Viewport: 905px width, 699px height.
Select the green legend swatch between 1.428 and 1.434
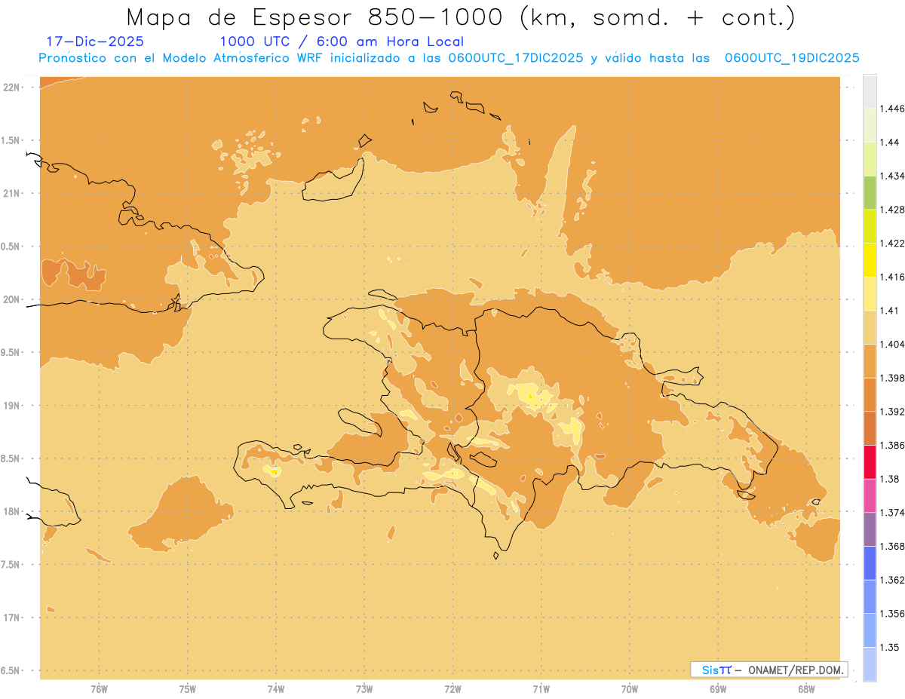pos(870,192)
